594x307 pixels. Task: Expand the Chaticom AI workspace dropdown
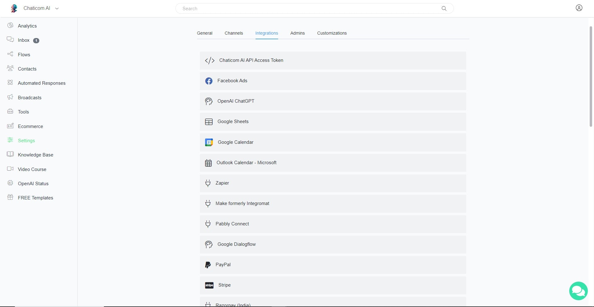coord(57,9)
